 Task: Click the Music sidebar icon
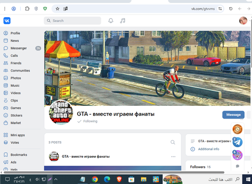(6, 85)
